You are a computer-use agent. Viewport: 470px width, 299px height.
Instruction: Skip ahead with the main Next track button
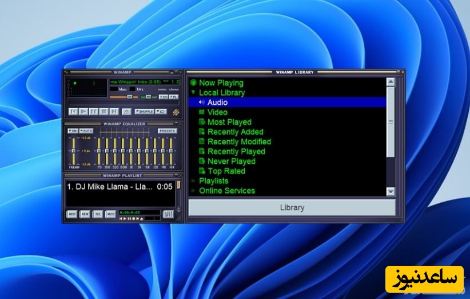(x=114, y=112)
